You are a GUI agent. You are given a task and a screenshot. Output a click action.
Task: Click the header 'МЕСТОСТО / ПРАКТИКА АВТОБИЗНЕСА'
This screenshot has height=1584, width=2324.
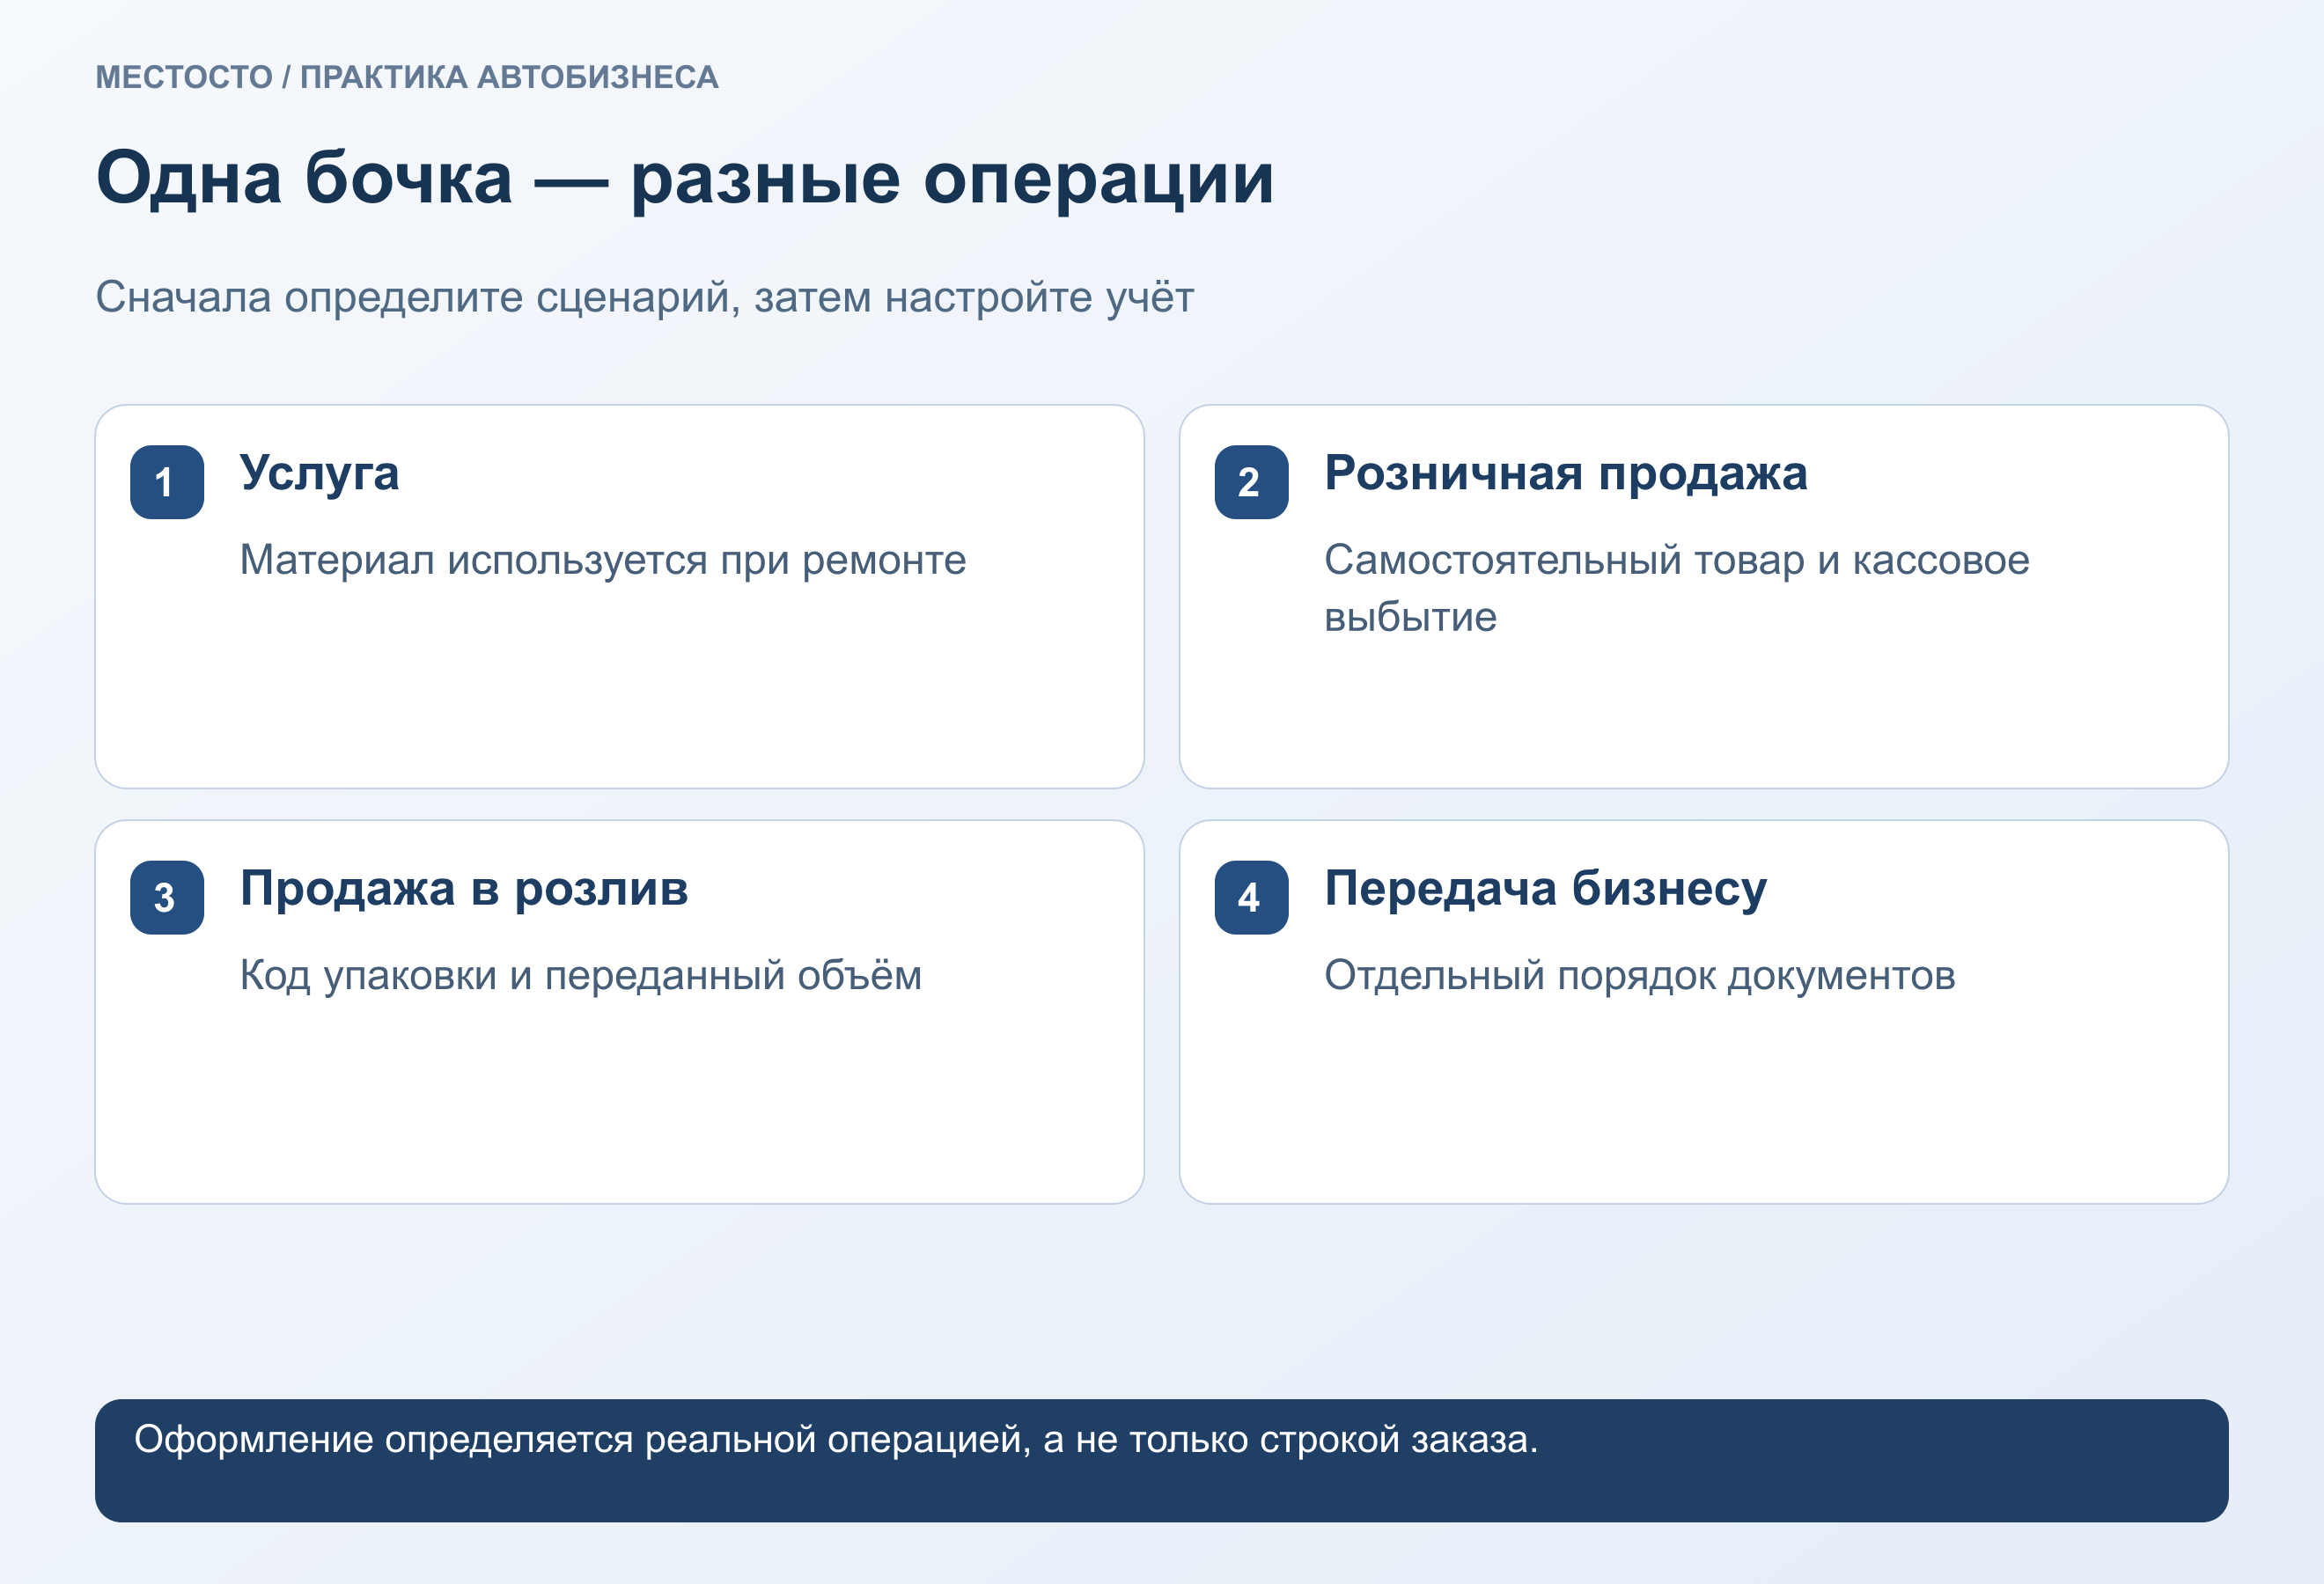407,77
